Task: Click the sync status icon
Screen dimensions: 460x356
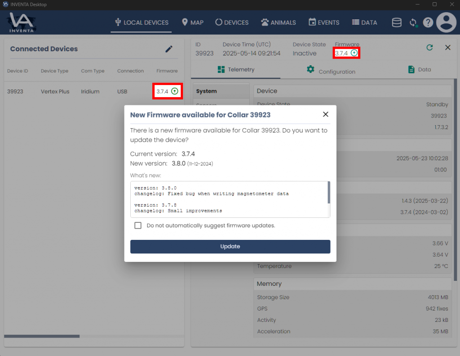Action: click(413, 23)
